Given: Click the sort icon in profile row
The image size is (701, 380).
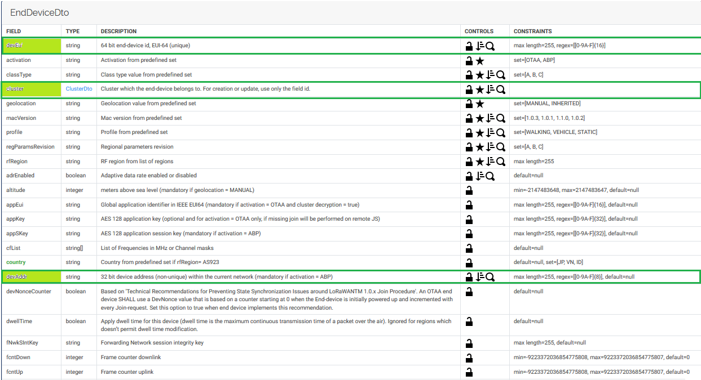Looking at the screenshot, I should (490, 133).
